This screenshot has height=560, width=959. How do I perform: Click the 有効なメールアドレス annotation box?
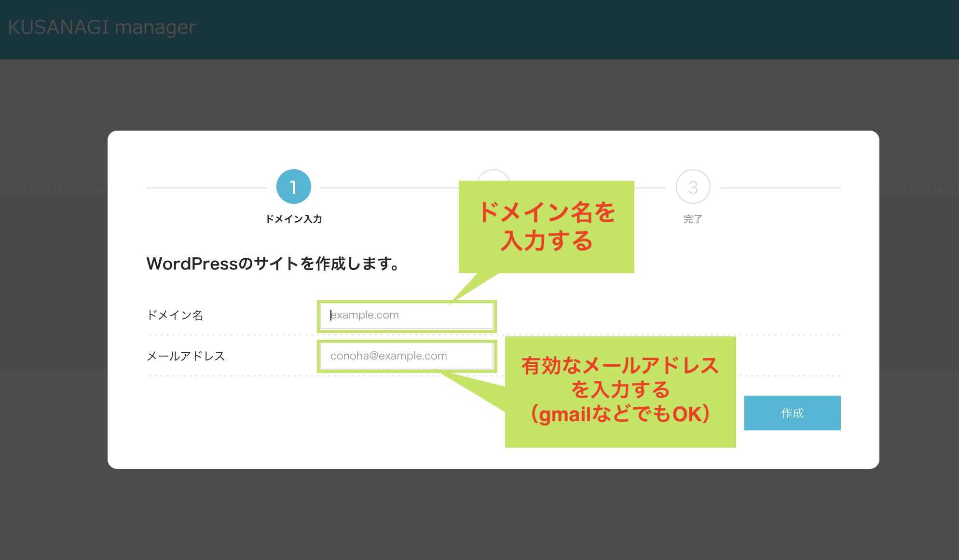(x=620, y=390)
